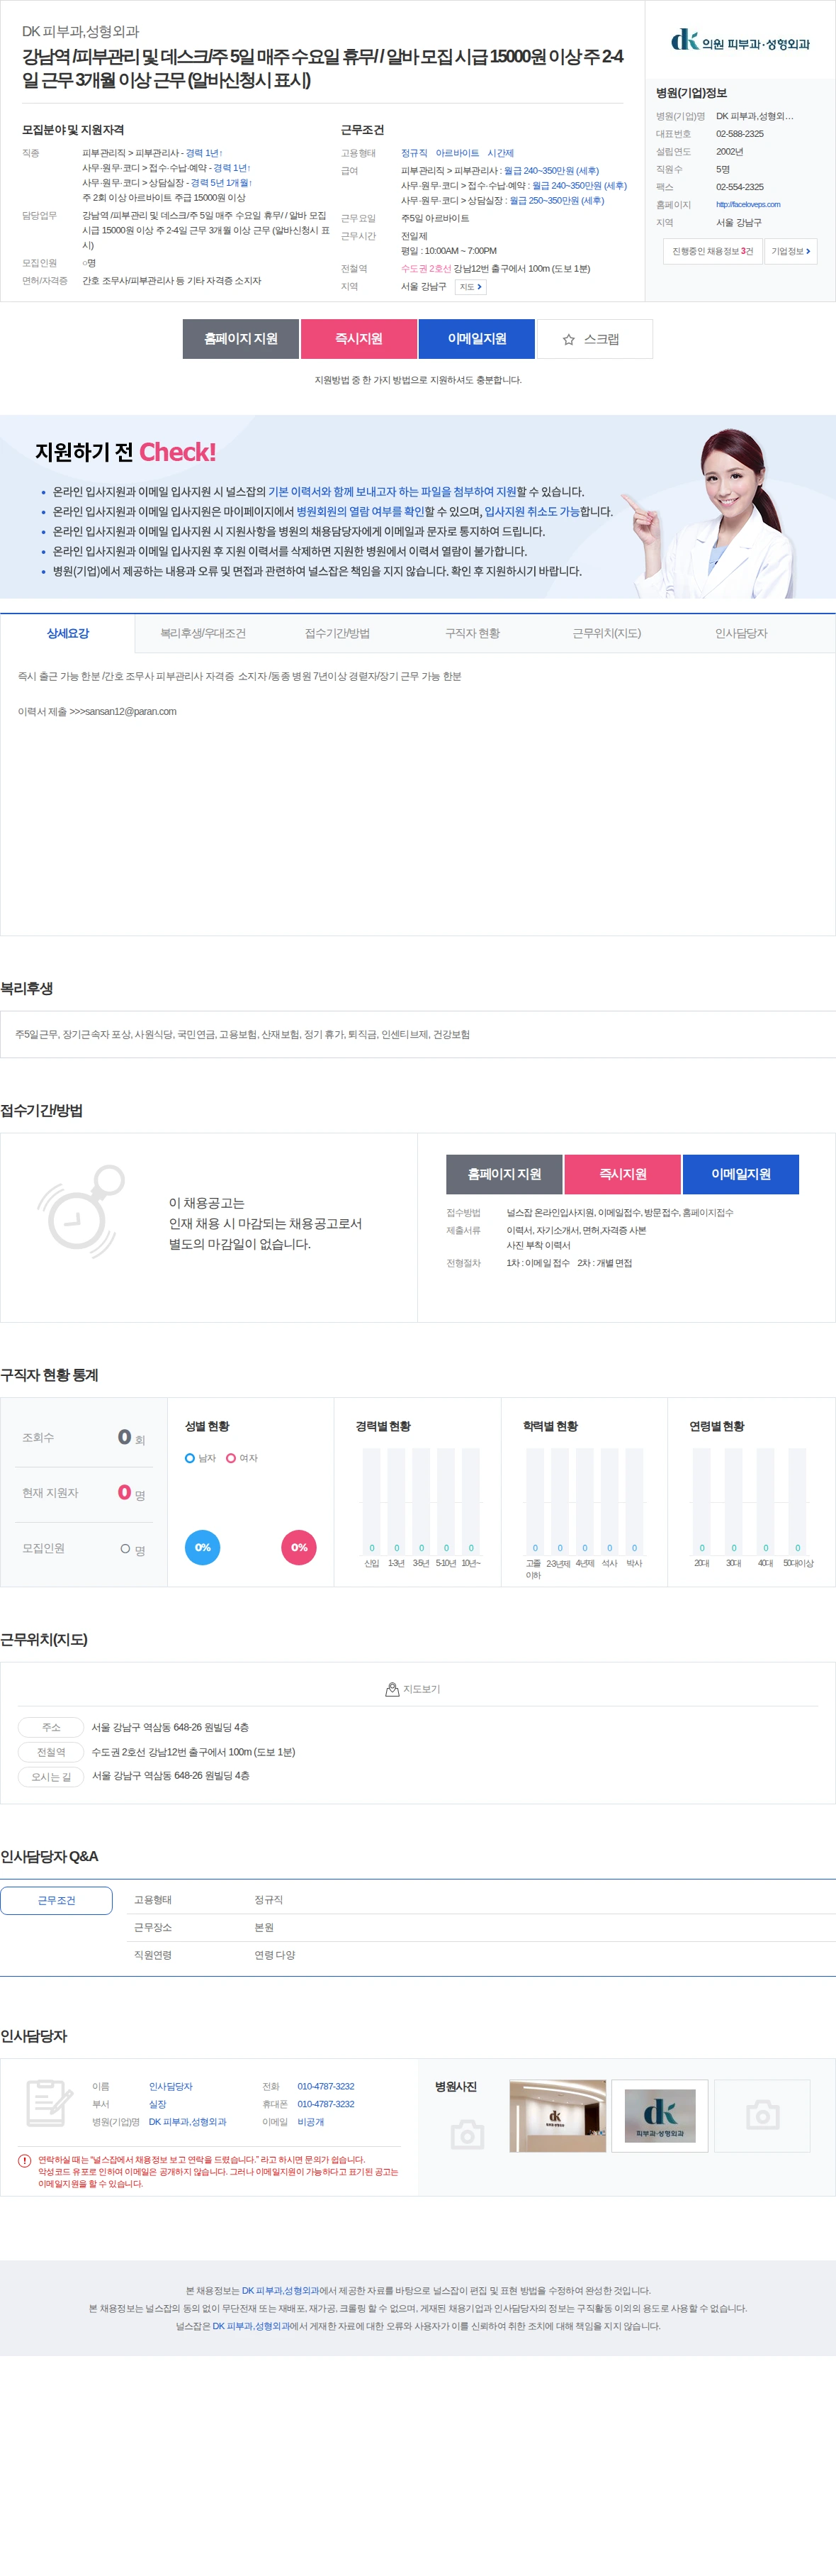
Task: Click 병원회원의 열람 여부를 확인 blue text
Action: [x=360, y=512]
